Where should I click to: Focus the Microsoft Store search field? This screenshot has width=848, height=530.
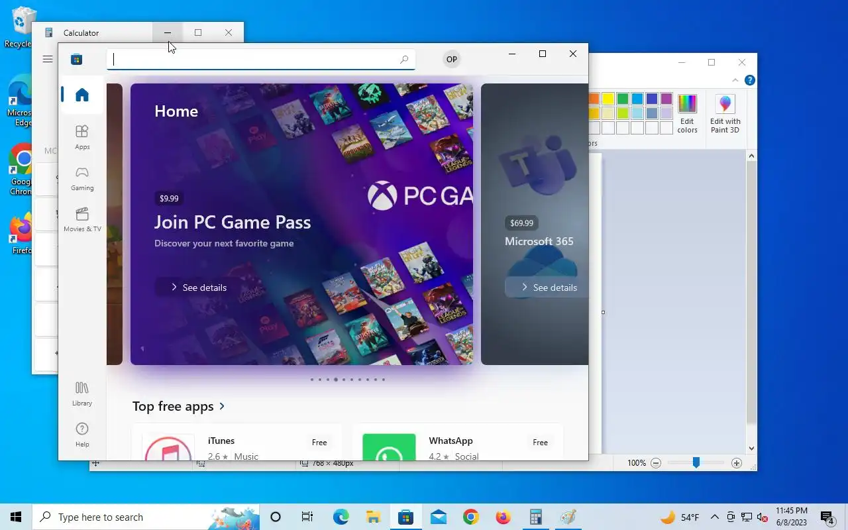pyautogui.click(x=261, y=60)
